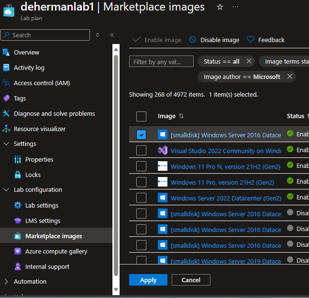The height and width of the screenshot is (298, 309).
Task: Uncheck the selected smalldisk Windows Server 2016 row
Action: 141,134
